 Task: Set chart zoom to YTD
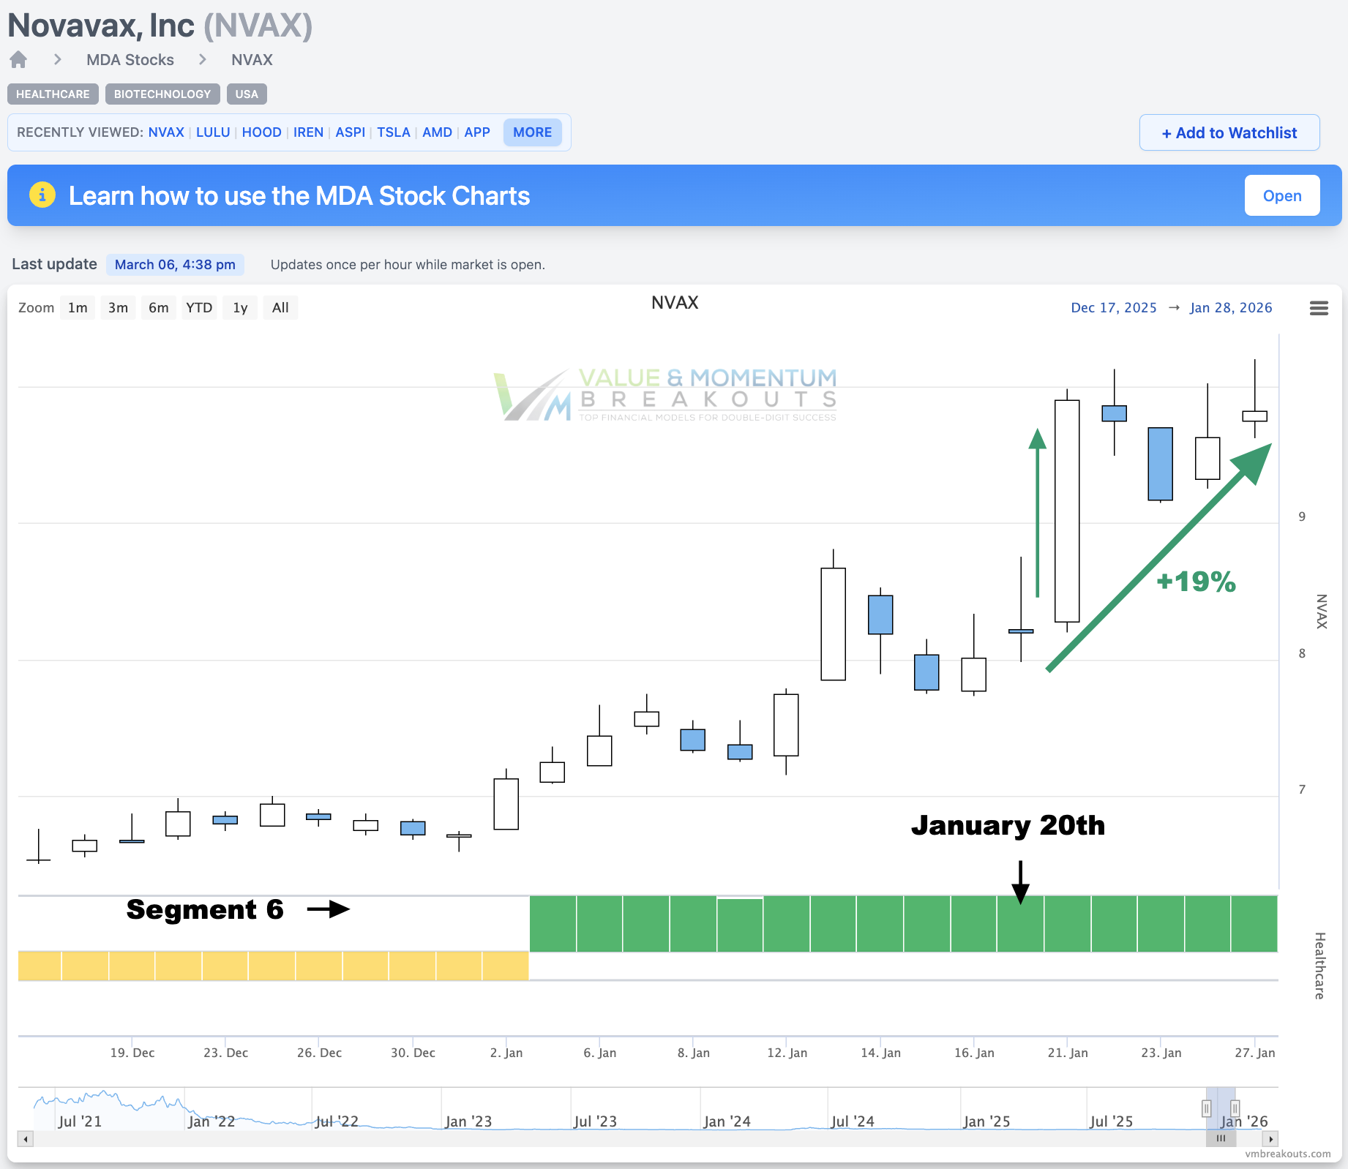[199, 308]
